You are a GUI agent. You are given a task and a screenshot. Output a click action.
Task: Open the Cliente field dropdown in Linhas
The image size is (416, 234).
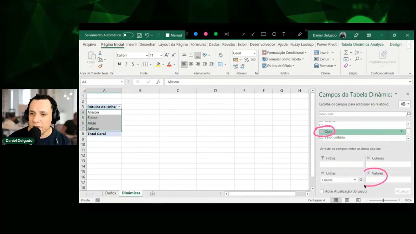point(355,180)
